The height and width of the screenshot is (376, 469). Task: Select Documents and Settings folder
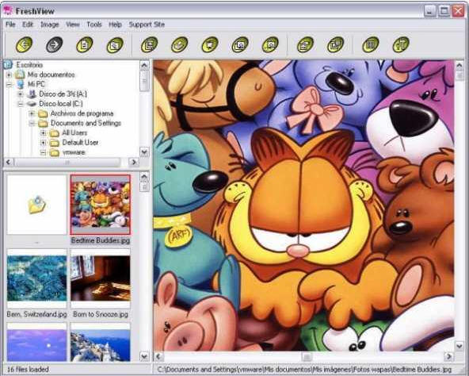[x=86, y=123]
